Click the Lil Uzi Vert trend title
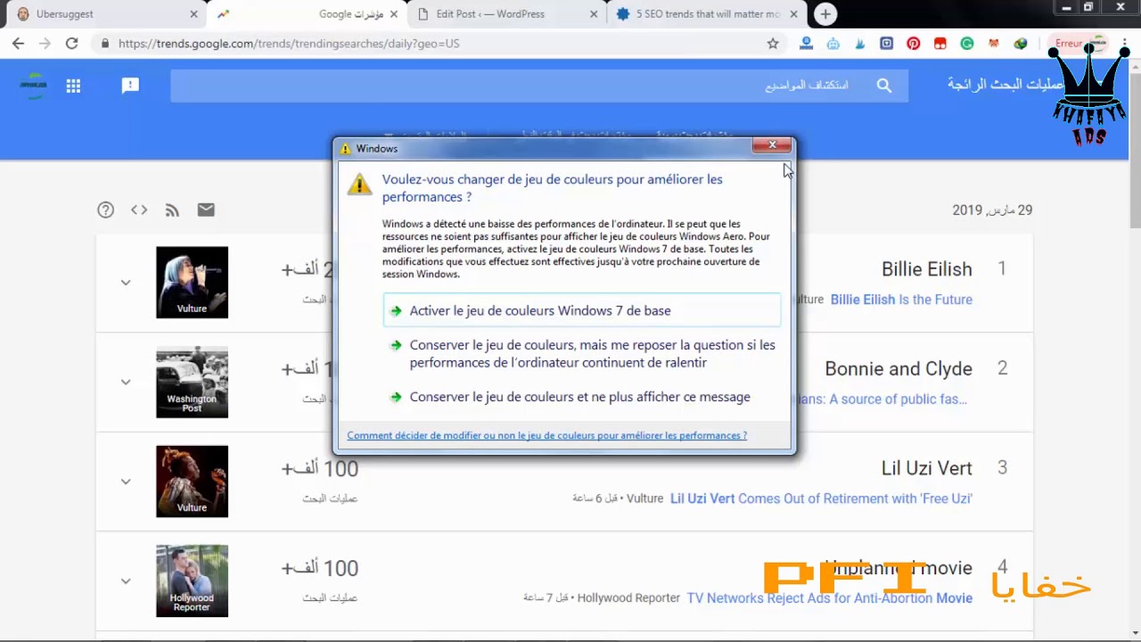Image resolution: width=1141 pixels, height=642 pixels. pyautogui.click(x=926, y=468)
